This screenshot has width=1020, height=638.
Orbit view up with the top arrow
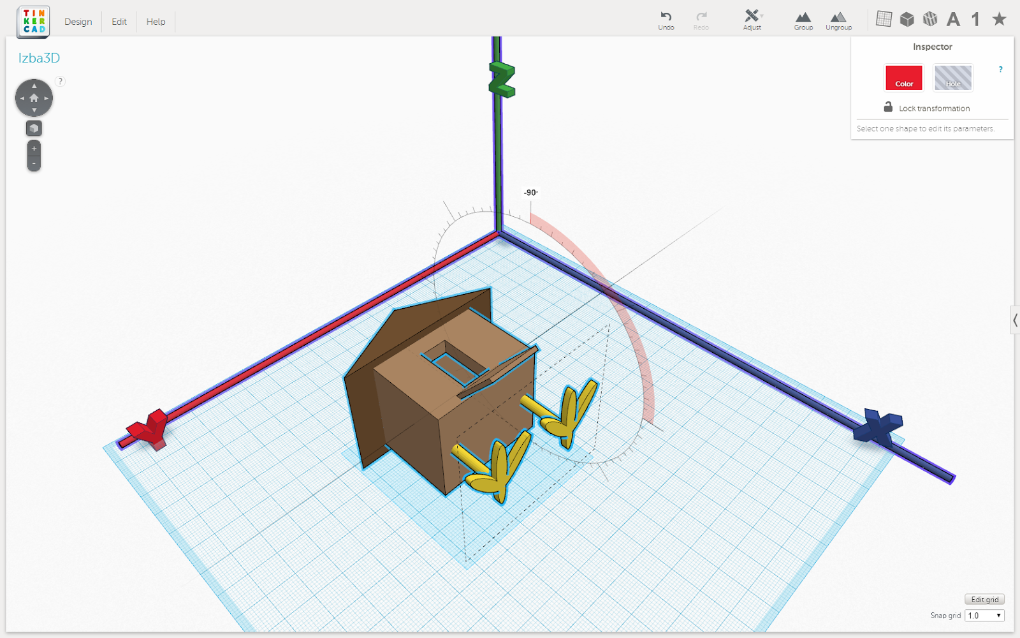coord(34,85)
